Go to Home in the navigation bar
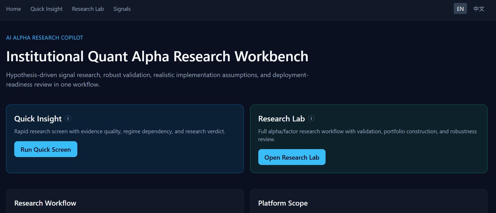496x213 pixels. 13,9
